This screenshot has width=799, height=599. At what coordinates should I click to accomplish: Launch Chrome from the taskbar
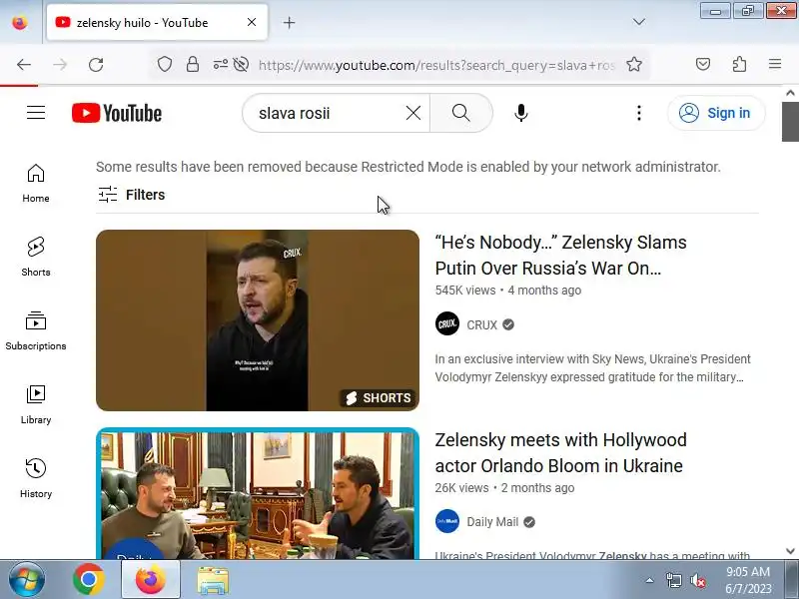tap(89, 580)
